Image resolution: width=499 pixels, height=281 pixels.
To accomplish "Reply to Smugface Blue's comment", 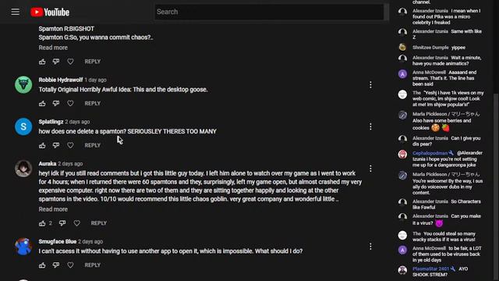I will (x=92, y=265).
